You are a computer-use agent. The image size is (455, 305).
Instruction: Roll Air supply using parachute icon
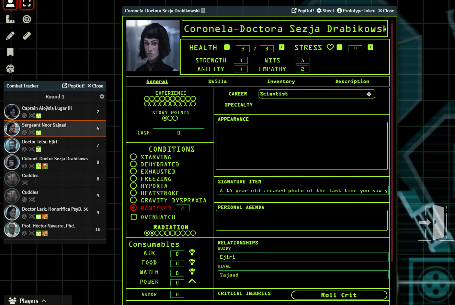[x=192, y=253]
